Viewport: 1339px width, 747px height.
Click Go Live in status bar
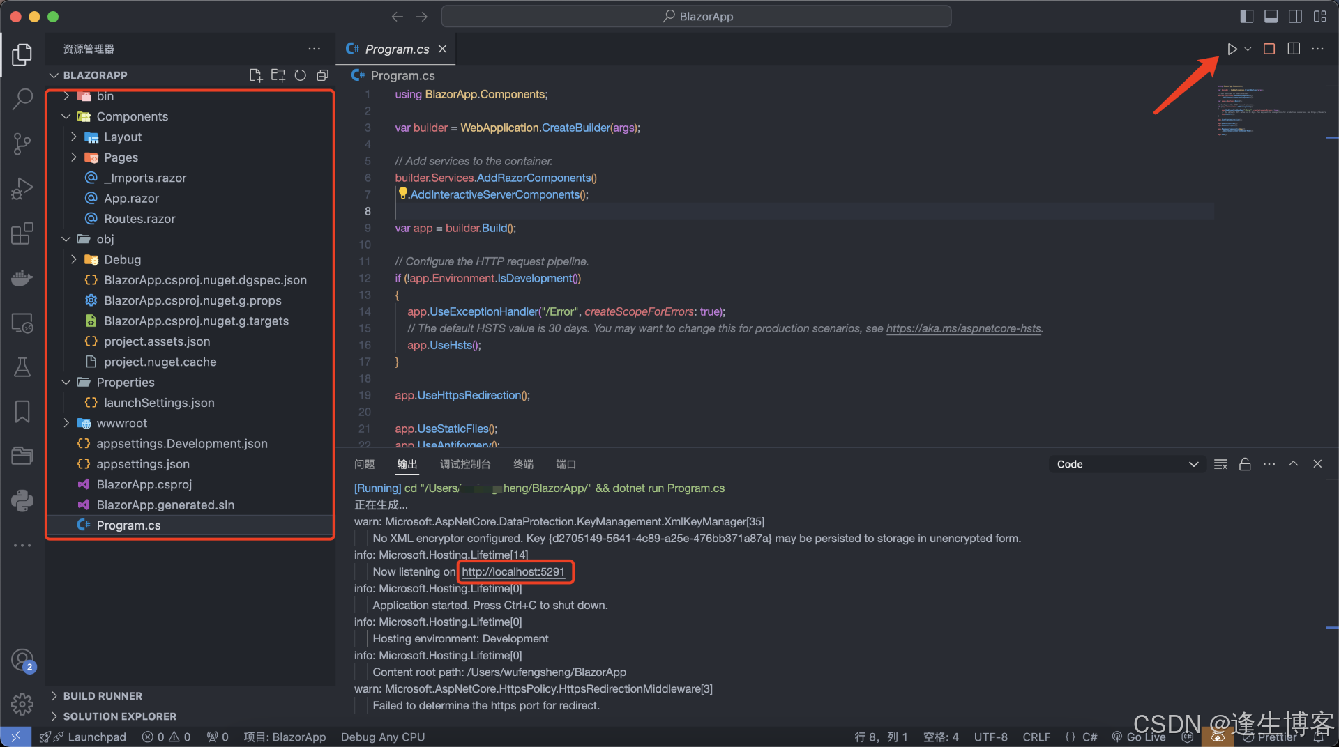(x=1138, y=737)
